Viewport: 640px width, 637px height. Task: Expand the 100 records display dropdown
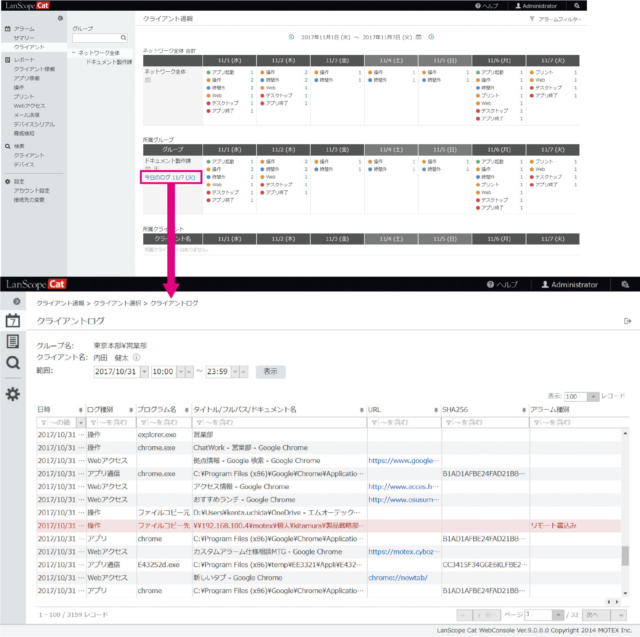tap(593, 397)
